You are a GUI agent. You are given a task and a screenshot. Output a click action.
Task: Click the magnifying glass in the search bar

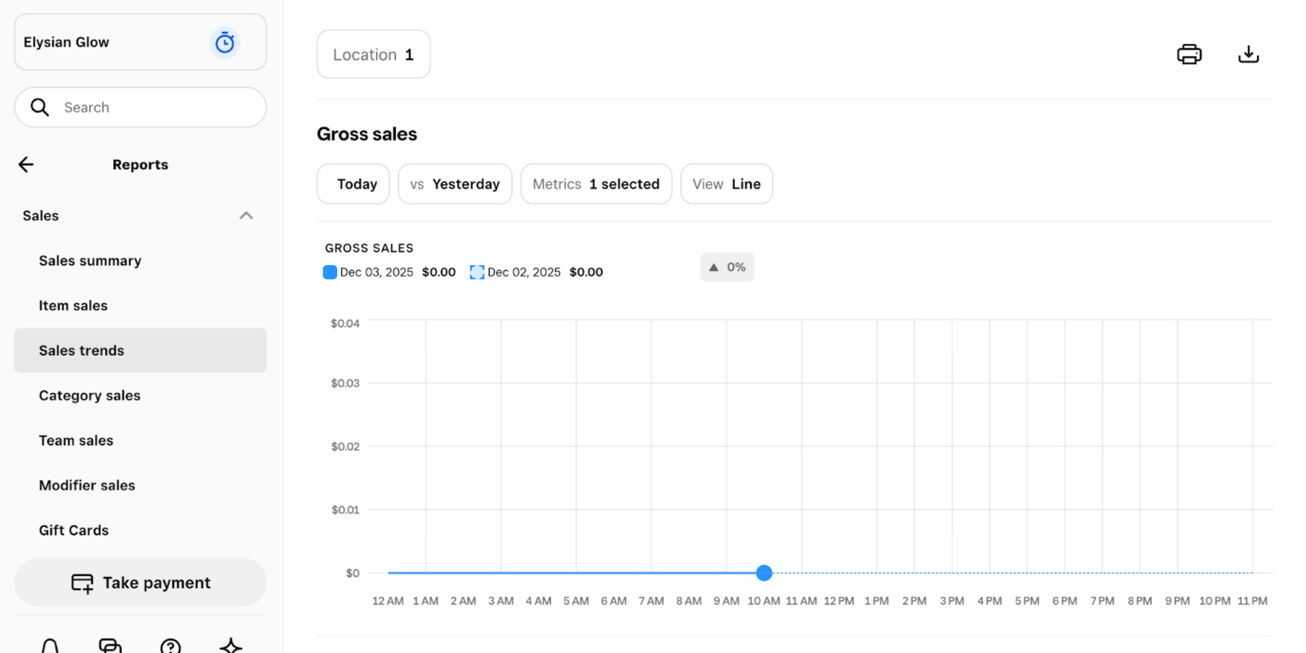39,107
